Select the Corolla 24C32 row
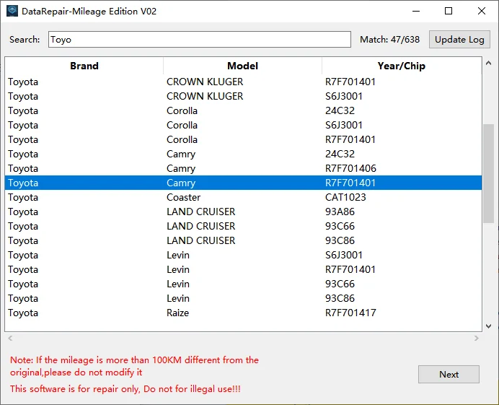 243,110
